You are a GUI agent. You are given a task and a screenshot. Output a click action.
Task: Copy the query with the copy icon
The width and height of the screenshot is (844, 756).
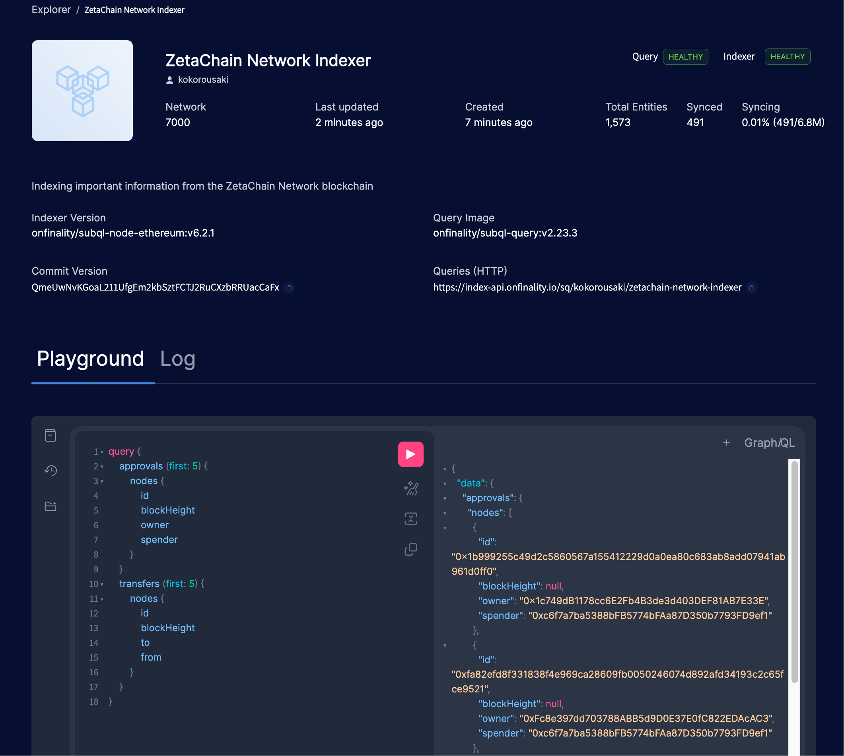(x=410, y=549)
